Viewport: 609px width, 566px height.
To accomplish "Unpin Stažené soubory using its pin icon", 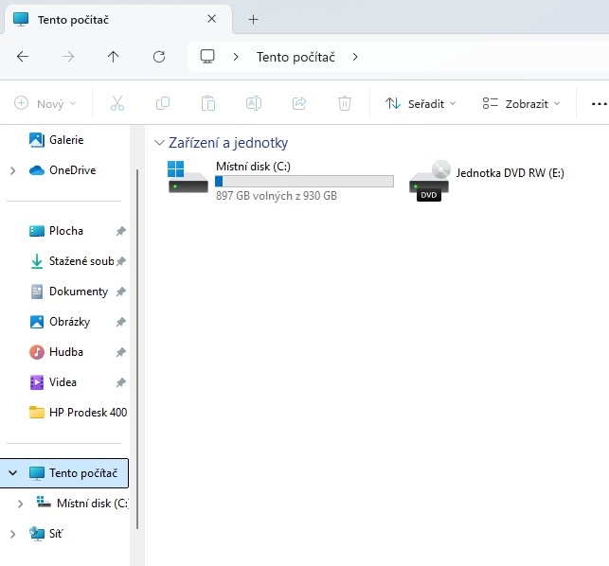I will [121, 261].
